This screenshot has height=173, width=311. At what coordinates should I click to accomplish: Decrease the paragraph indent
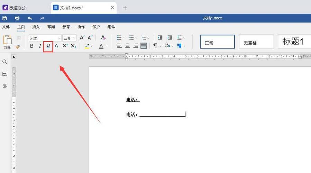[160, 37]
